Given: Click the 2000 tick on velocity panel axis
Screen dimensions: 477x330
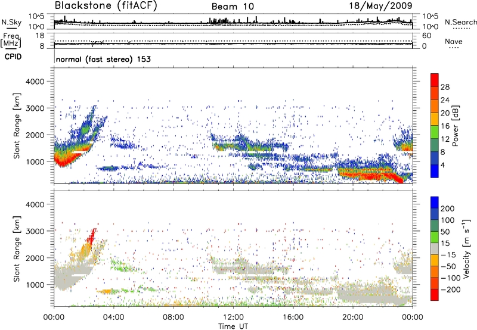Looking at the screenshot, I should (x=35, y=258).
